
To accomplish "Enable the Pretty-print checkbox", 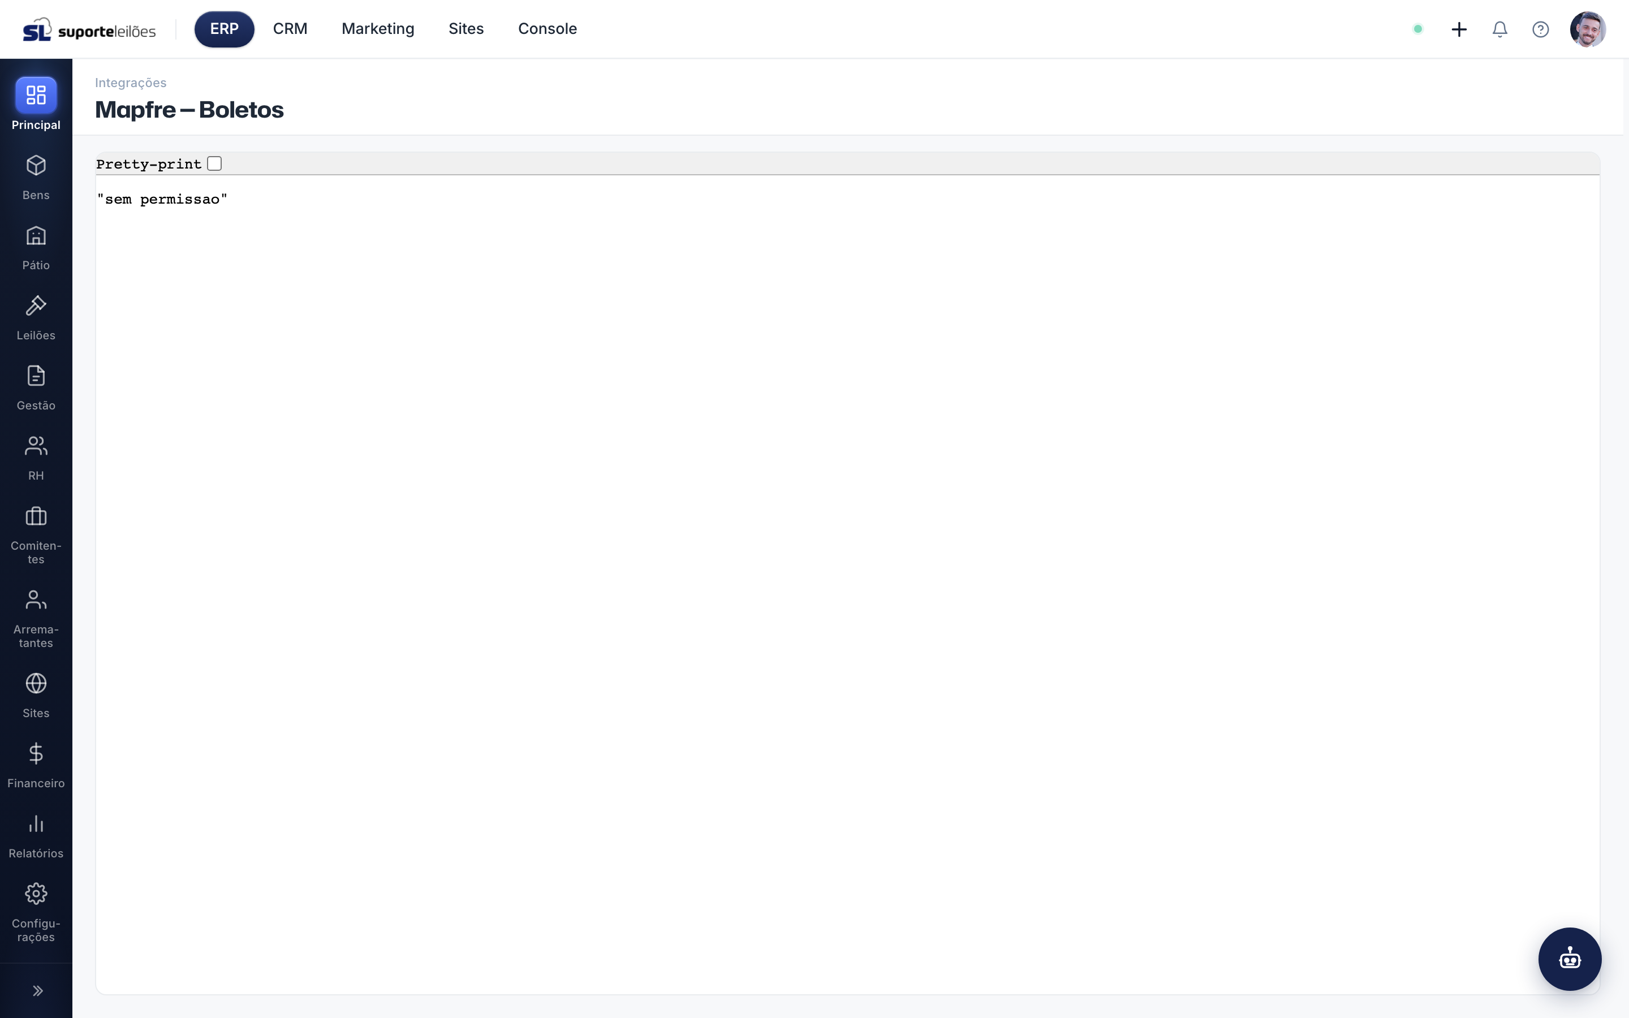I will tap(215, 163).
